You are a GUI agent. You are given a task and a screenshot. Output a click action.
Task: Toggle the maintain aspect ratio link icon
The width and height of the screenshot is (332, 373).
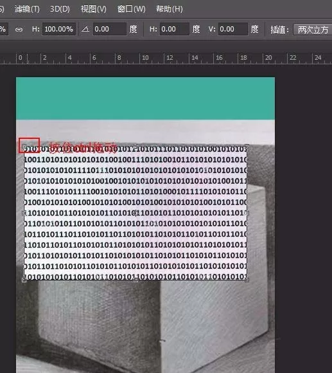click(x=19, y=29)
